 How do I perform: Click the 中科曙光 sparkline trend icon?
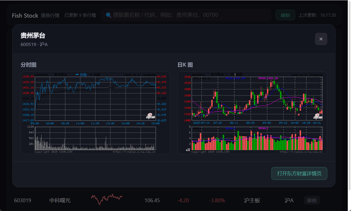(x=107, y=199)
